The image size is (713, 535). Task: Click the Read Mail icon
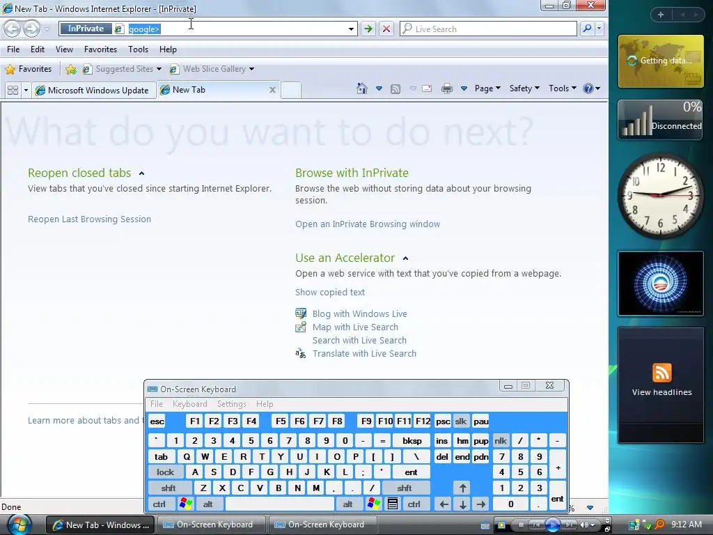click(x=427, y=88)
